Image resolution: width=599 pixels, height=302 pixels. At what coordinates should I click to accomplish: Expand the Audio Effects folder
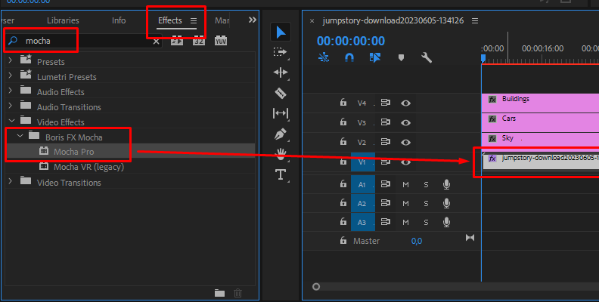click(11, 91)
